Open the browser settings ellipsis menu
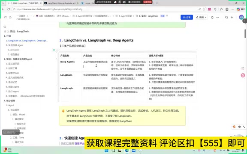This screenshot has height=154, width=247. (232, 9)
